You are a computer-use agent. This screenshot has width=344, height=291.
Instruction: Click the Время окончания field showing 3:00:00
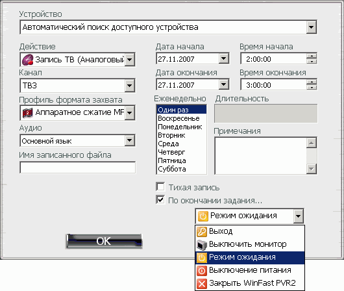273,85
